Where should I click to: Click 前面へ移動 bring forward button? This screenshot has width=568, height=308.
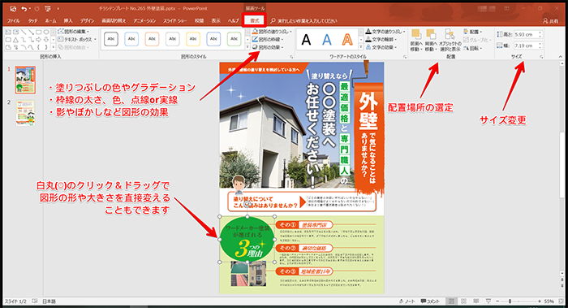click(x=416, y=40)
